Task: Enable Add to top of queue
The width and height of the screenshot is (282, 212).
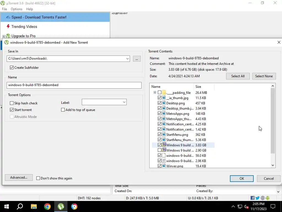Action: pos(63,110)
